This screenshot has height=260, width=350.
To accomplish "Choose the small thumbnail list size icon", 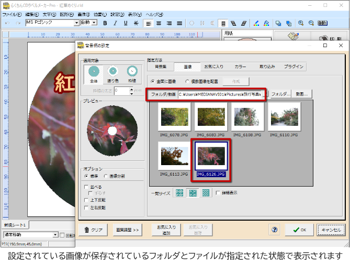I will point(180,193).
